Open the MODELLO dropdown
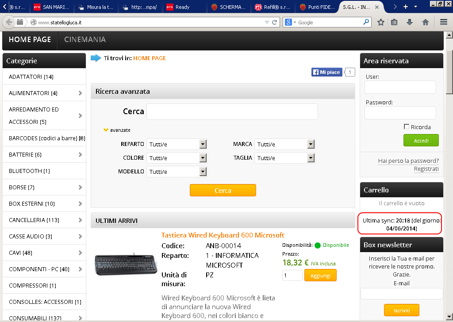453x322 pixels. (x=177, y=172)
